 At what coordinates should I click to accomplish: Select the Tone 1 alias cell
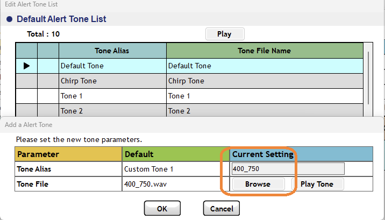pyautogui.click(x=112, y=96)
